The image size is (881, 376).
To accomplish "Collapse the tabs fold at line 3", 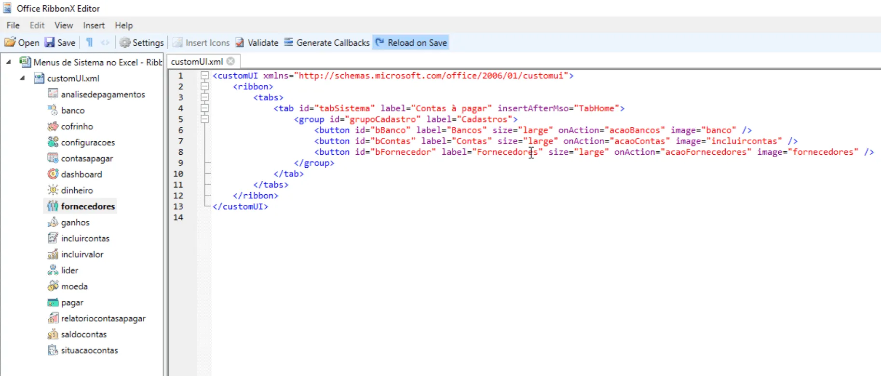I will point(204,97).
